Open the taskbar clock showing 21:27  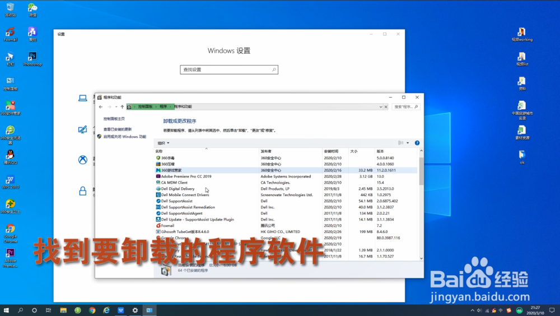click(x=535, y=310)
